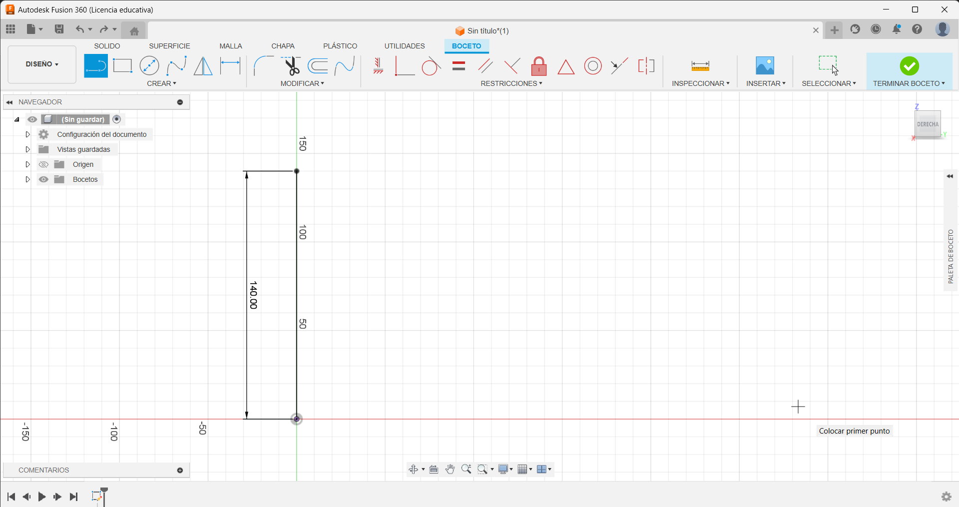Collapse the root component tree arrow
The image size is (959, 507).
click(17, 119)
